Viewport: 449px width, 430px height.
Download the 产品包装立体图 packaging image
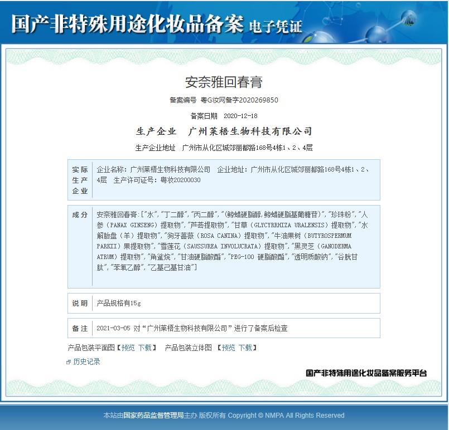point(245,348)
